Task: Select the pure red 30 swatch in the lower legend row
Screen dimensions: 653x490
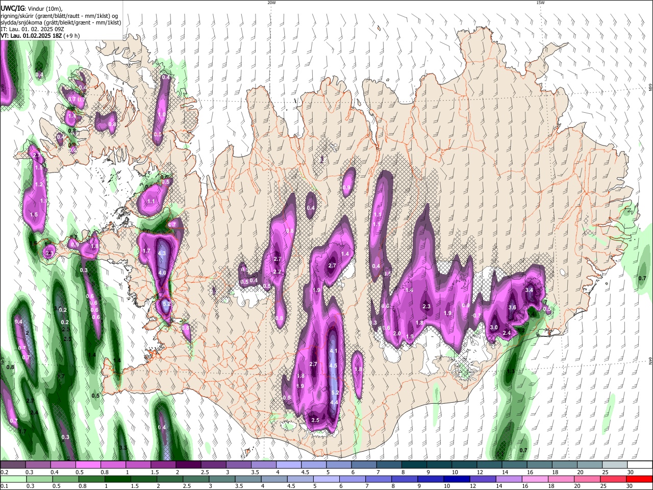Action: 639,479
